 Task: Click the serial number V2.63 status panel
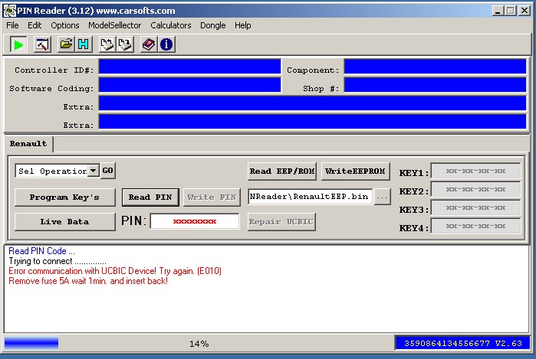click(463, 343)
